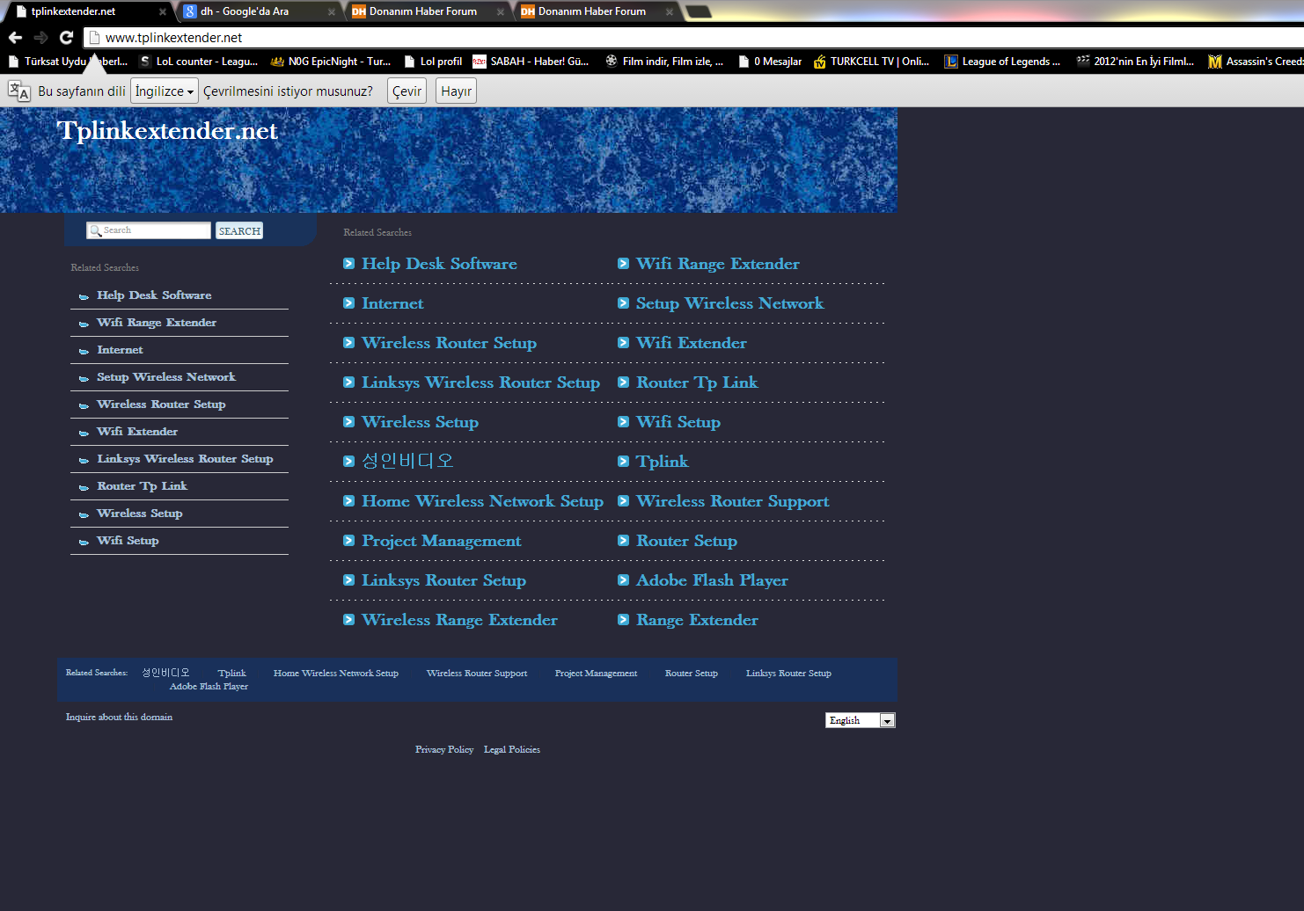Open Linksys Wireless Router Setup in main list
This screenshot has height=911, width=1304.
[480, 383]
